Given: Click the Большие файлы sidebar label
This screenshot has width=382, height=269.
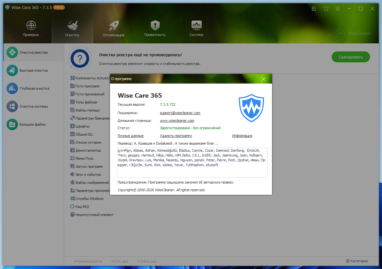Looking at the screenshot, I should [33, 124].
